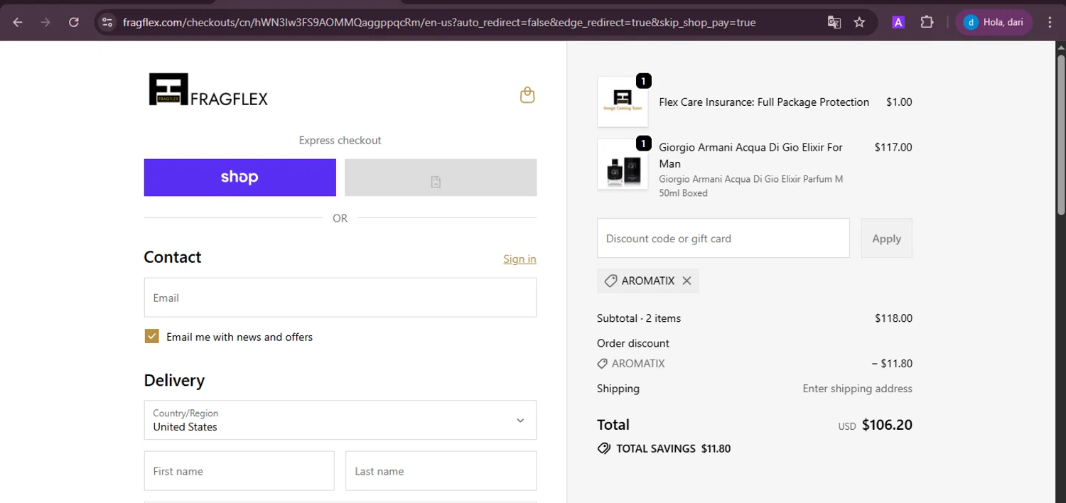Click the grey express checkout button
The width and height of the screenshot is (1066, 503).
[441, 177]
